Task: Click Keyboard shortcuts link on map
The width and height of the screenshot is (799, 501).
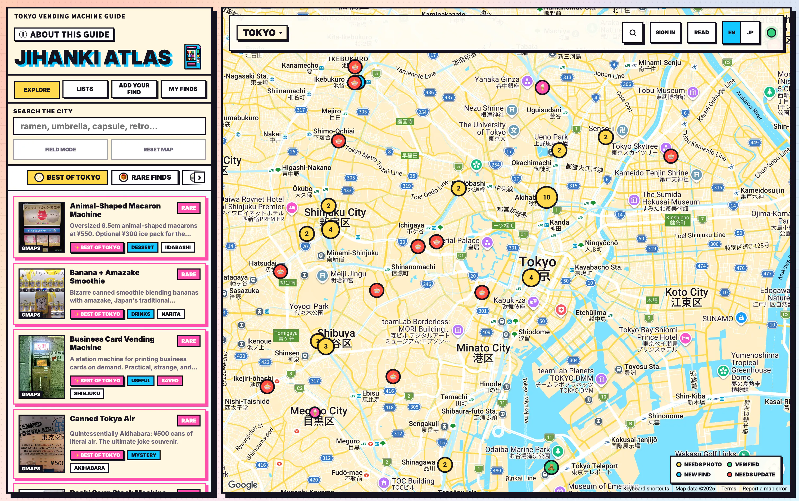Action: (646, 488)
